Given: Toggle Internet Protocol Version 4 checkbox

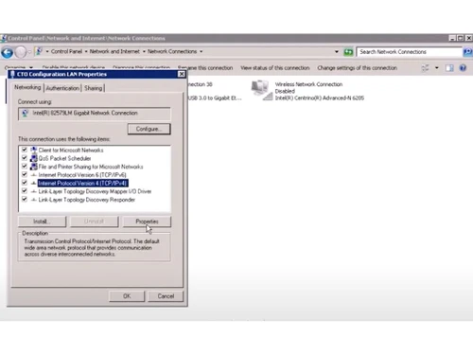Looking at the screenshot, I should (25, 183).
